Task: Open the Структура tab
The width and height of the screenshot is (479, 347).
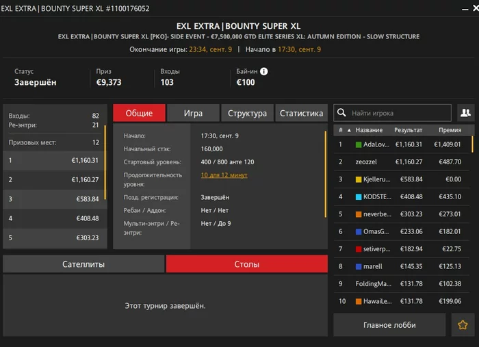Action: pyautogui.click(x=247, y=113)
